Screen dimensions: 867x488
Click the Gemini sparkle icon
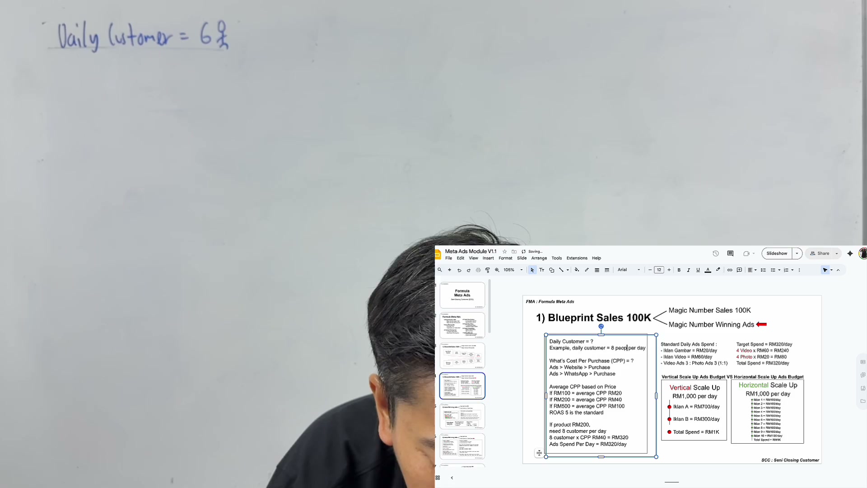coord(850,253)
